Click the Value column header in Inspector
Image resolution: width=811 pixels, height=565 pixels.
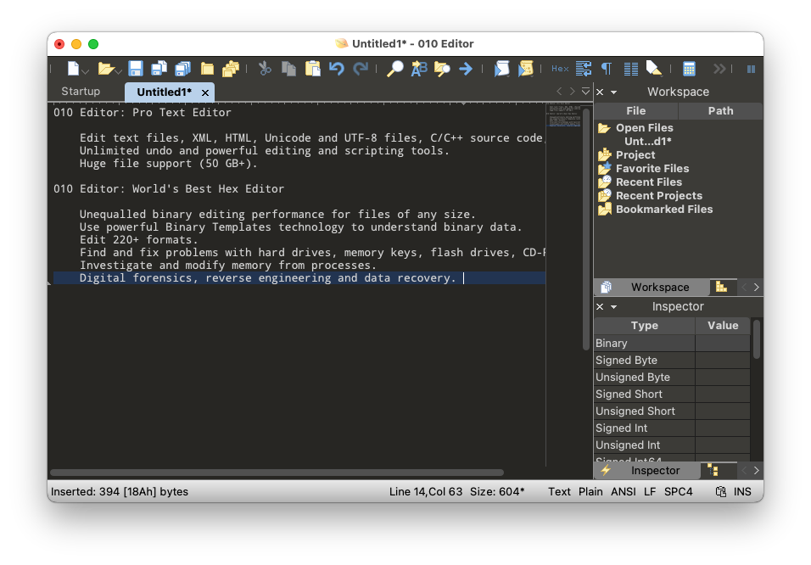click(x=723, y=326)
